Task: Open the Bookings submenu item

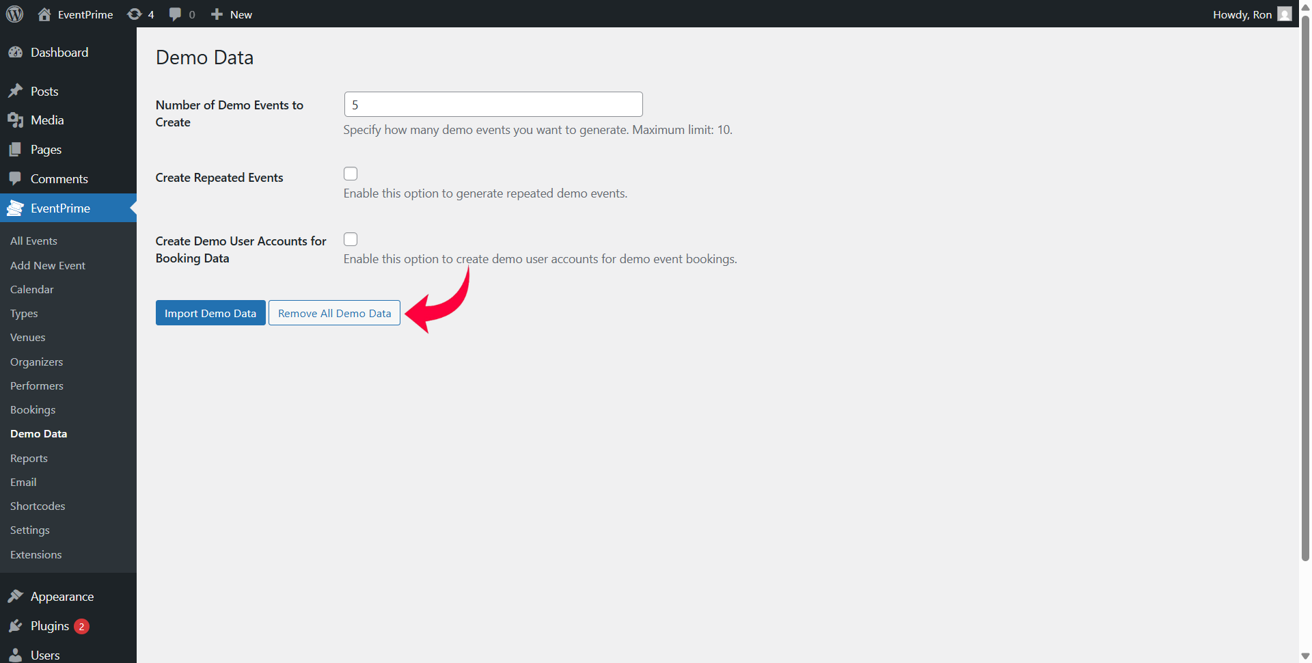Action: [33, 409]
